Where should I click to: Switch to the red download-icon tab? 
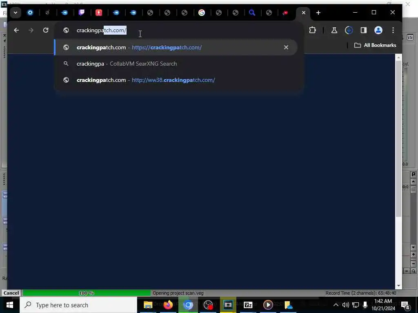pyautogui.click(x=99, y=13)
